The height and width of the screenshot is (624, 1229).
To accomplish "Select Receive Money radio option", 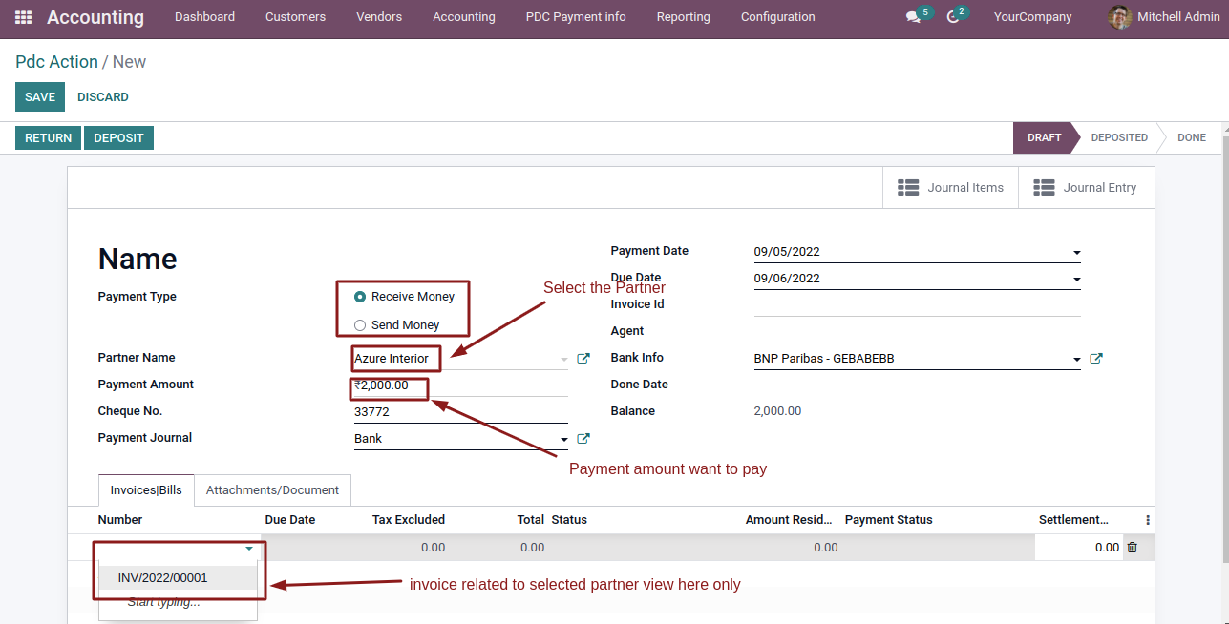I will (x=360, y=297).
